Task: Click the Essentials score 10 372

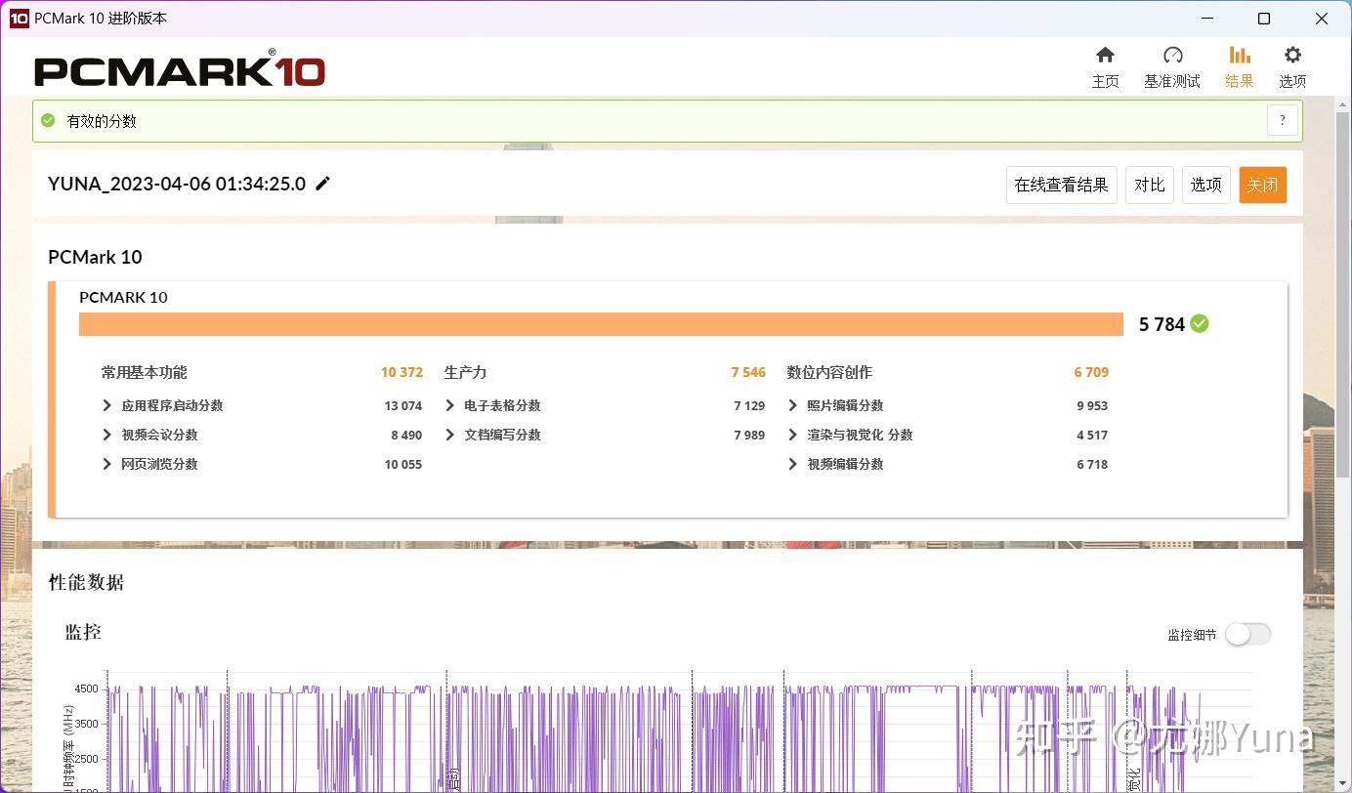Action: click(401, 372)
